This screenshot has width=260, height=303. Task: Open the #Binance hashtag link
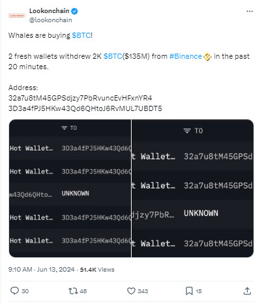(186, 56)
